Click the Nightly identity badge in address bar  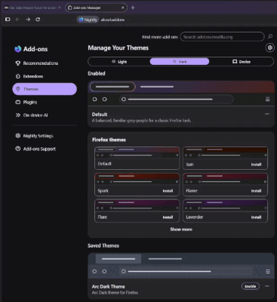coord(88,20)
